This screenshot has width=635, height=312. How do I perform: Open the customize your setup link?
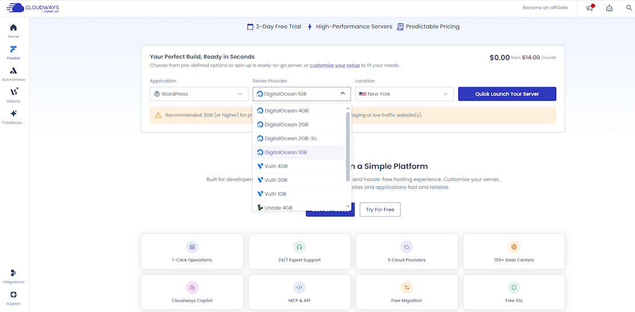335,65
